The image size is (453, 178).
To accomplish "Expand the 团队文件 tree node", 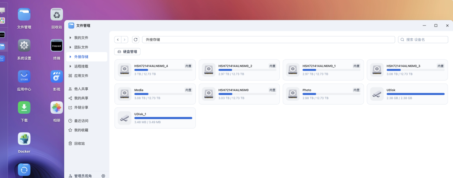I will pyautogui.click(x=70, y=47).
